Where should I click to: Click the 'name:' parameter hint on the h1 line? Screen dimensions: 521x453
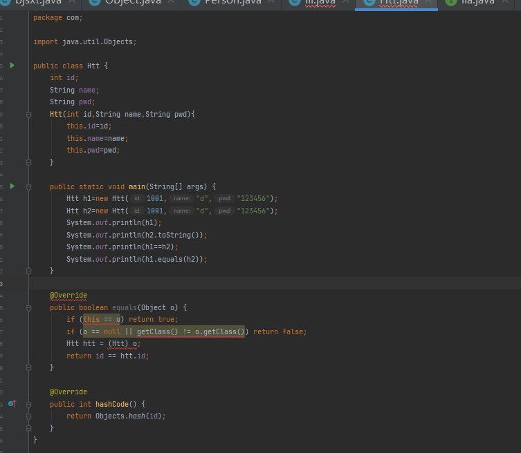pos(182,199)
